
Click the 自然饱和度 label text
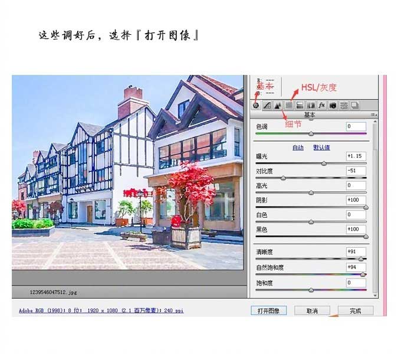tap(270, 267)
